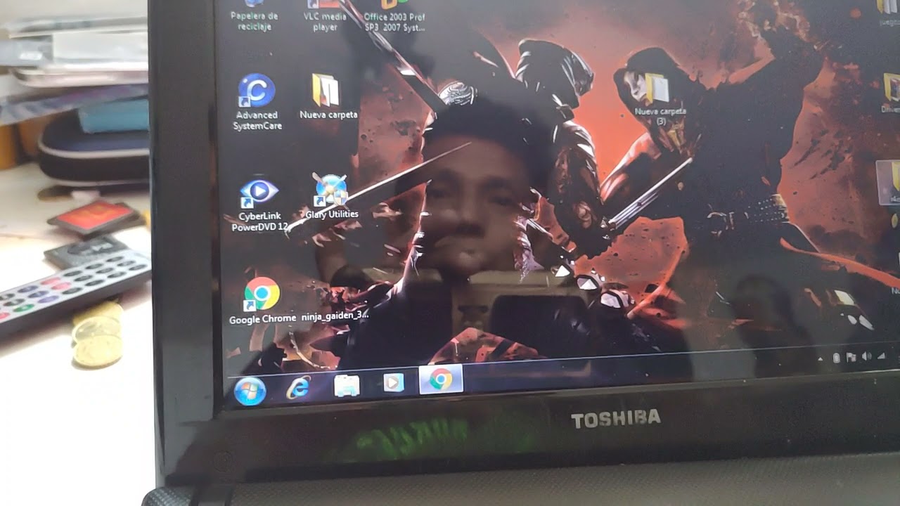Open the battery power tray icon
Image resolution: width=900 pixels, height=506 pixels.
coord(836,358)
